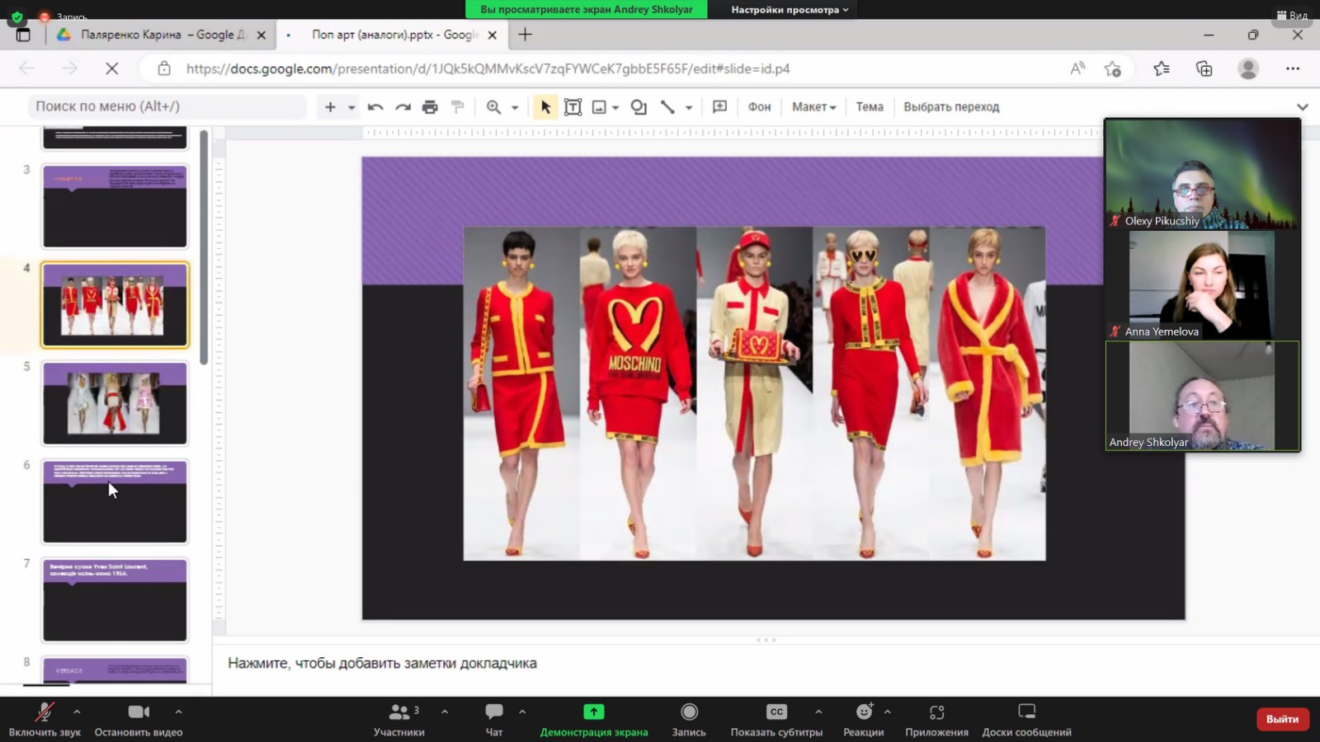
Task: Select slide 7 thumbnail
Action: point(115,599)
